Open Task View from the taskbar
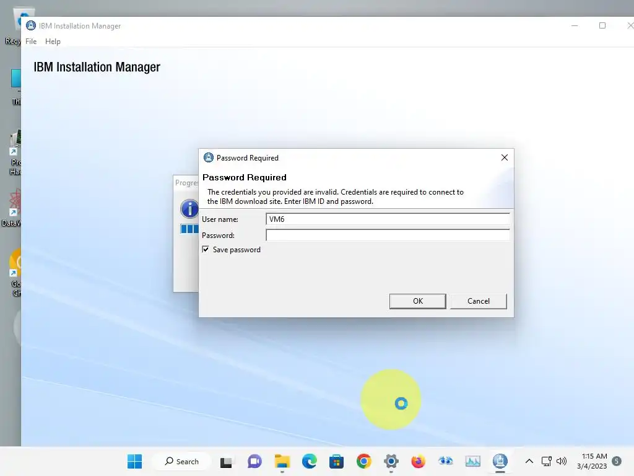Viewport: 634px width, 476px height. pyautogui.click(x=226, y=461)
